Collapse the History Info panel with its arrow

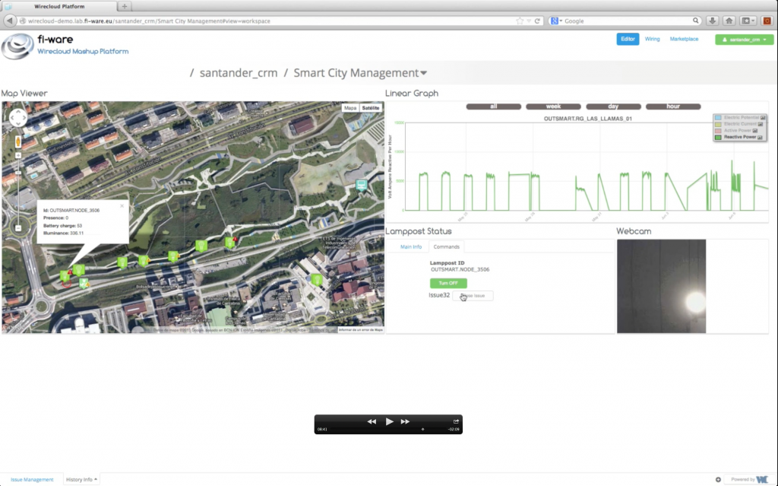pos(94,479)
